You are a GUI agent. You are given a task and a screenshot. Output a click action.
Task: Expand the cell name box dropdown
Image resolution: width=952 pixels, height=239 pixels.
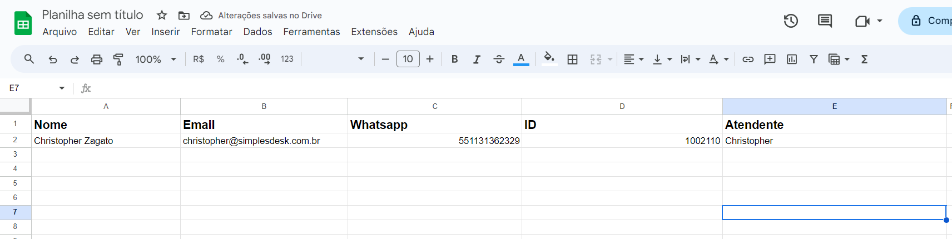tap(62, 88)
